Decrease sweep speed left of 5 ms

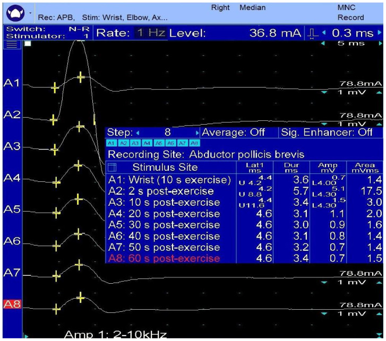click(x=323, y=43)
